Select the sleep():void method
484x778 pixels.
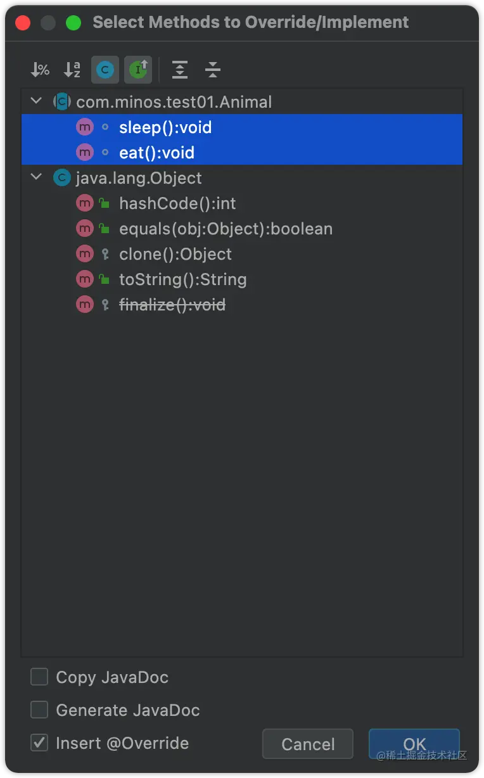point(165,127)
